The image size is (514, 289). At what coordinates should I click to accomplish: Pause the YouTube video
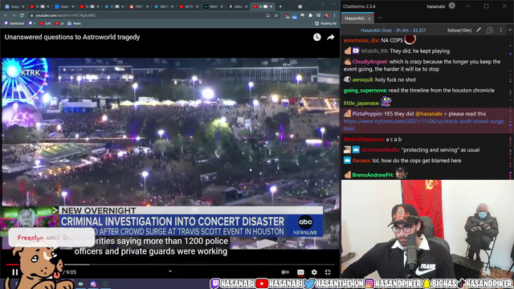pyautogui.click(x=15, y=272)
